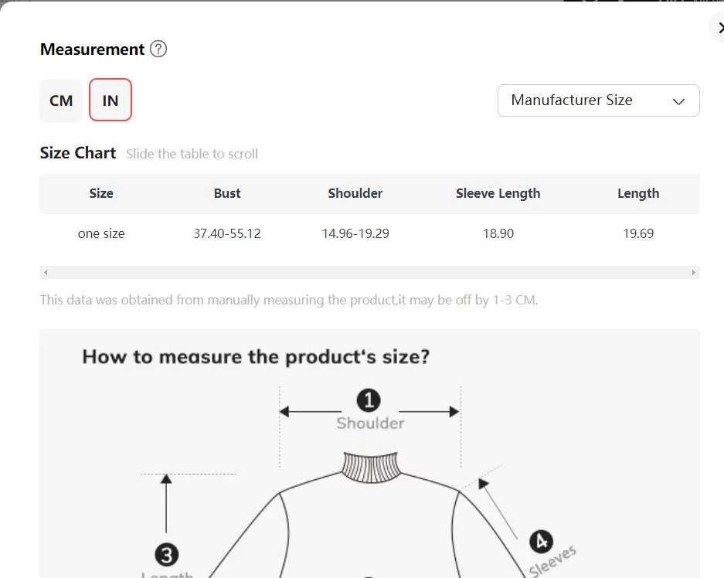Click the number 3 Length marker in diagram
This screenshot has height=578, width=724.
click(167, 554)
